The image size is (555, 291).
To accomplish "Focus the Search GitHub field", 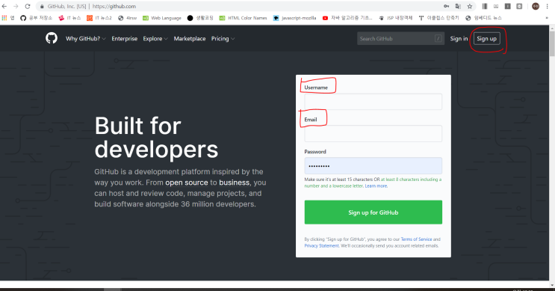I will (400, 39).
